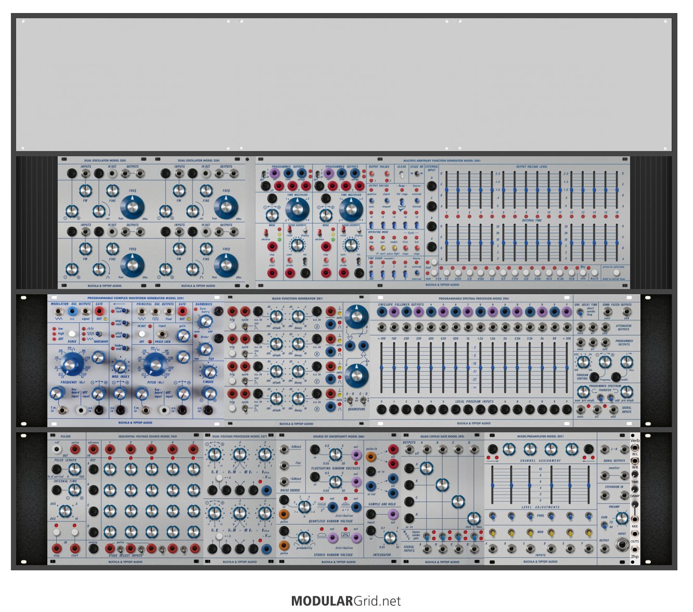Adjust the PREAMP GAIN knob on Mixer

(x=622, y=518)
